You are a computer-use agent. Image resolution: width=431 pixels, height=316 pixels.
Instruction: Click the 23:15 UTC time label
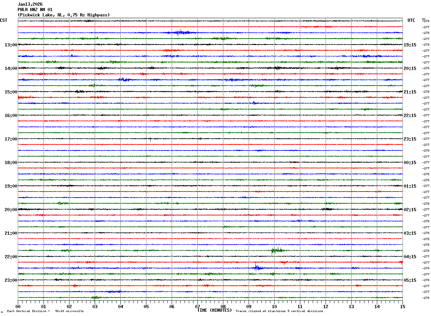click(410, 139)
